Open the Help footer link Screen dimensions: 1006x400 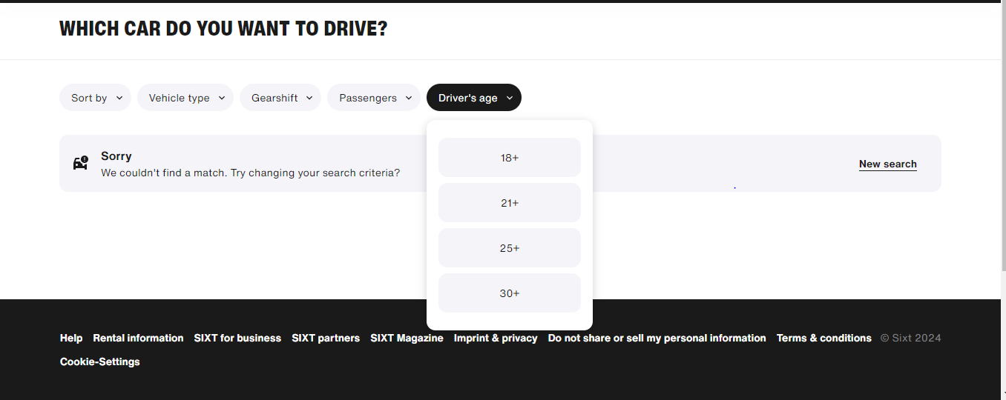click(71, 338)
